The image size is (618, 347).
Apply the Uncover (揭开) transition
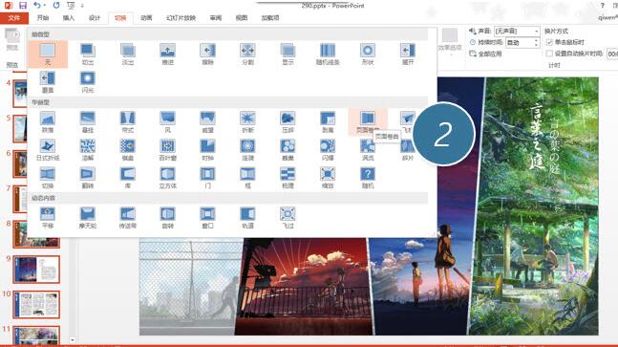408,54
